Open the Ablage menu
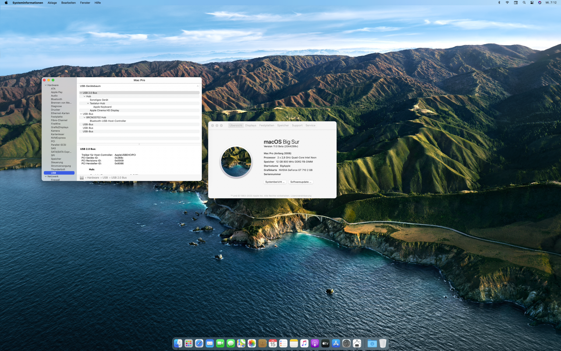The width and height of the screenshot is (561, 351). (x=52, y=3)
